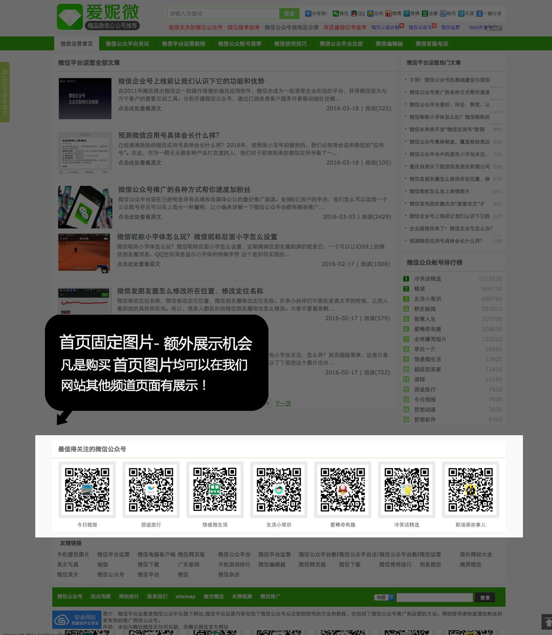Click the 爱妮微 diamond logo
Image resolution: width=552 pixels, height=635 pixels.
pyautogui.click(x=70, y=17)
